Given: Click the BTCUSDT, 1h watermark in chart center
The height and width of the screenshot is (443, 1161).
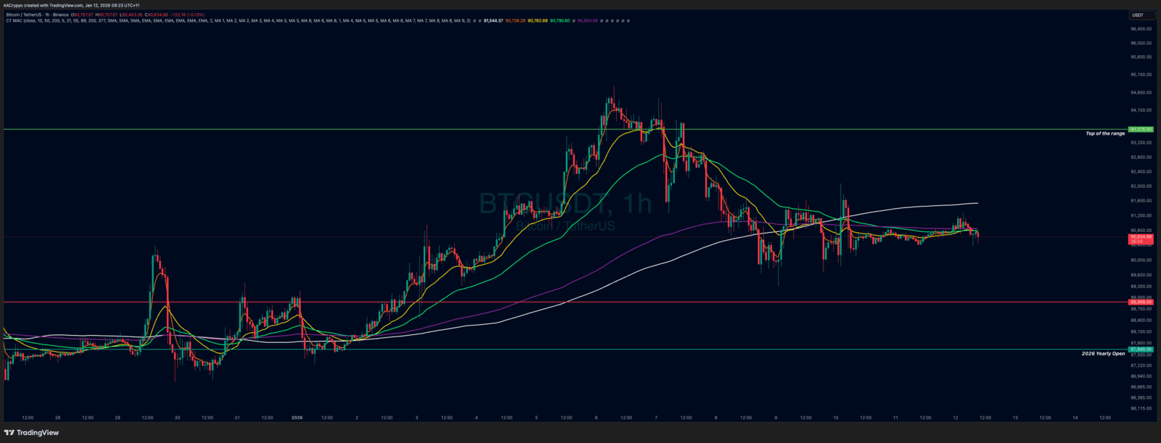Looking at the screenshot, I should [565, 204].
